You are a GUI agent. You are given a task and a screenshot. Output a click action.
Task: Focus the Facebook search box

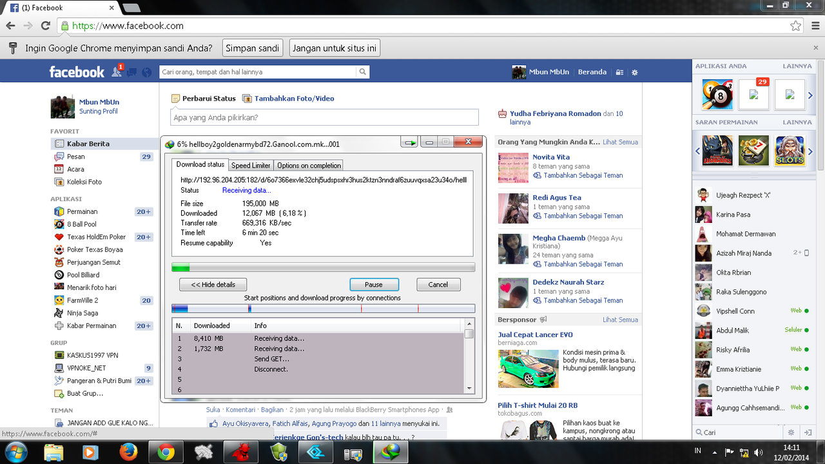pos(258,72)
